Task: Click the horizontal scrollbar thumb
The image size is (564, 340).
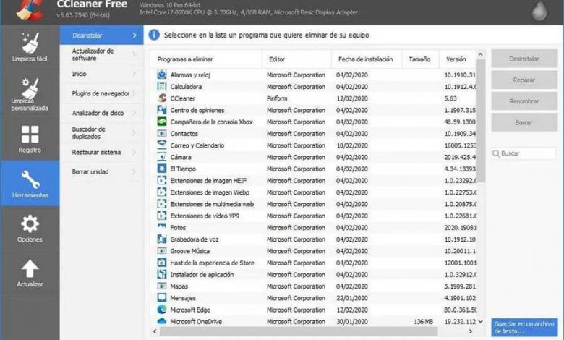Action: (x=298, y=331)
